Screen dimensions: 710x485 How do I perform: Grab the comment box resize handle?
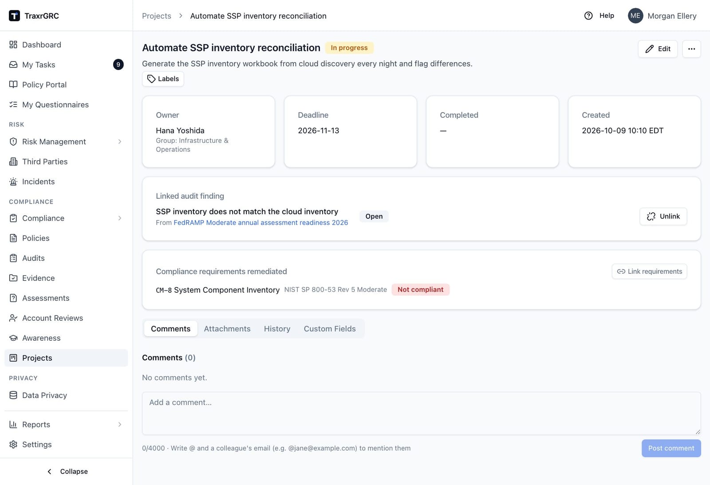tap(698, 431)
